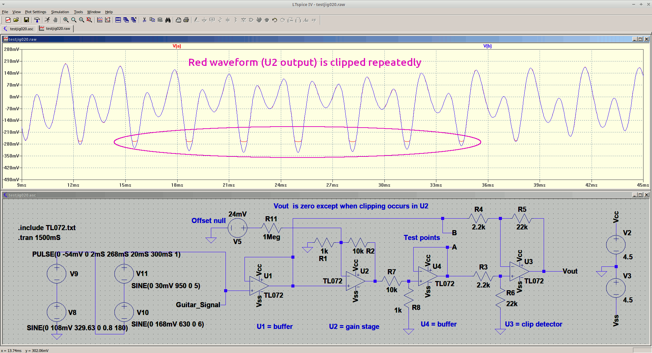Viewport: 652px width, 353px height.
Task: Click the Cut scissors icon
Action: click(144, 20)
